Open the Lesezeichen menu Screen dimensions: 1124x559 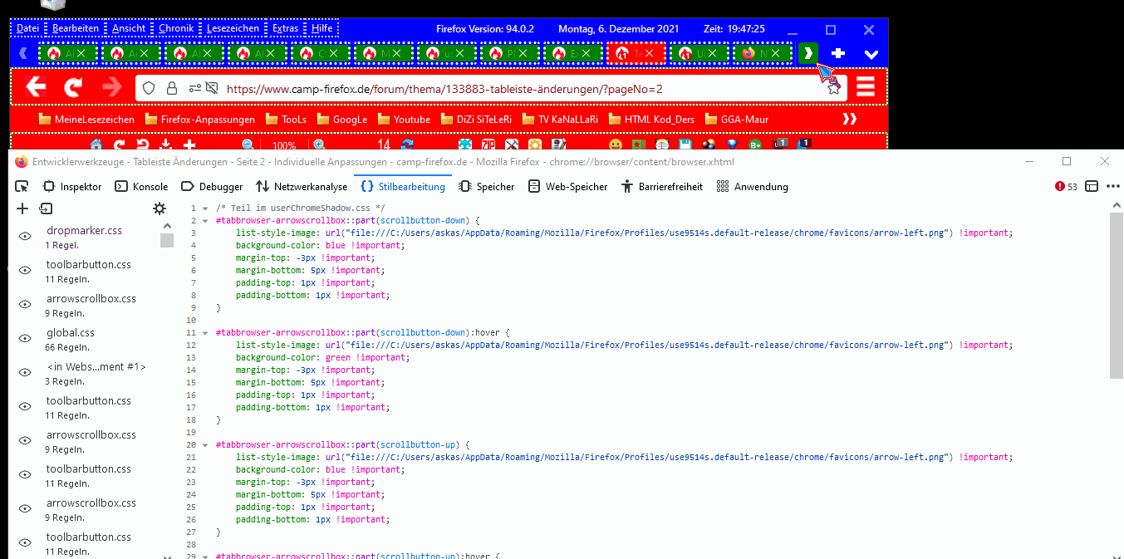[x=233, y=28]
